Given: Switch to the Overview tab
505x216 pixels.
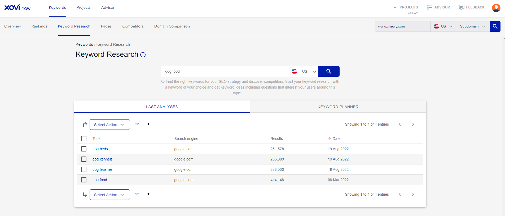Looking at the screenshot, I should point(12,26).
